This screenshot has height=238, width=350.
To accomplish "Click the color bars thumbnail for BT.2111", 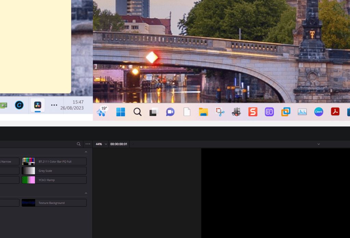I will click(x=28, y=161).
